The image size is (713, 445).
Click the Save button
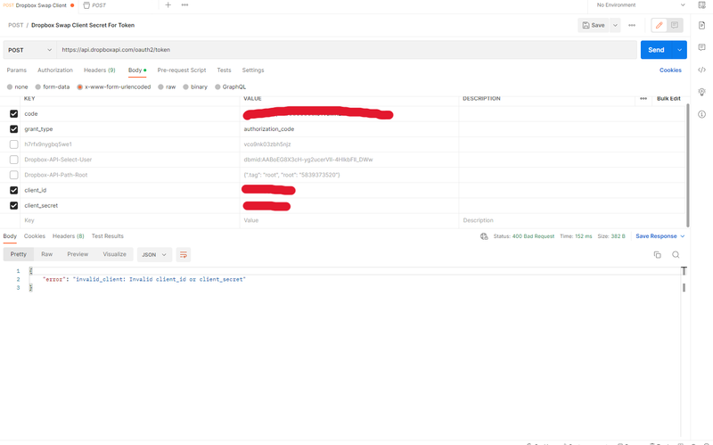coord(594,26)
